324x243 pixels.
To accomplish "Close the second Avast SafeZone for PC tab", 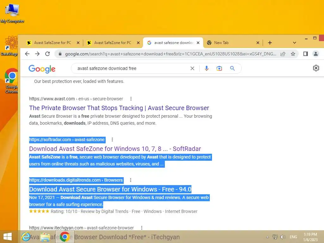I will [138, 43].
